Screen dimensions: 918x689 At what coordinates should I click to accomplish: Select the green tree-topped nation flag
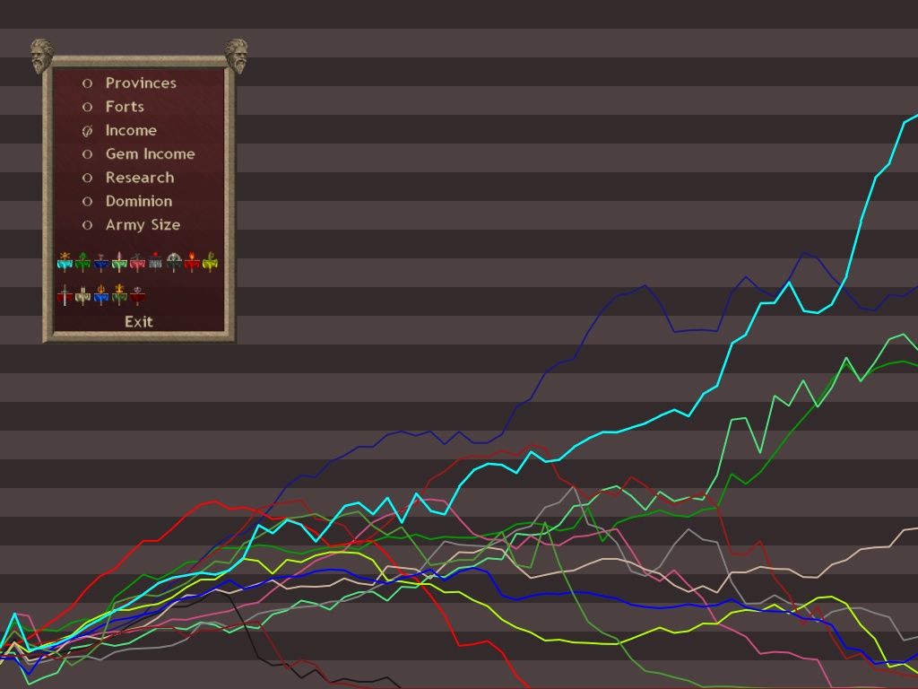tap(83, 262)
